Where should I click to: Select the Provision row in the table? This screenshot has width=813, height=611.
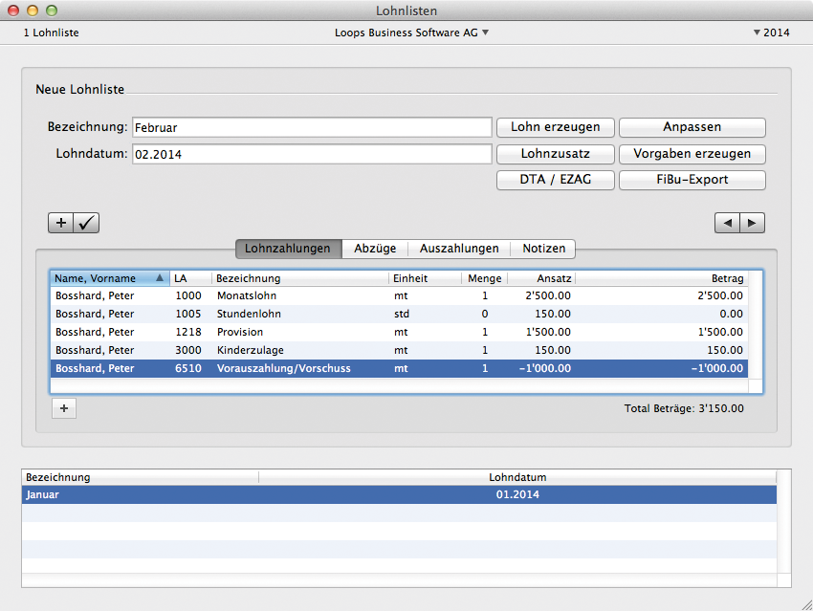(x=398, y=332)
